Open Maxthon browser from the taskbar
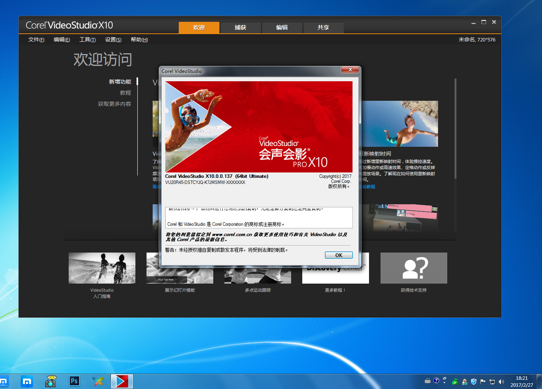The height and width of the screenshot is (389, 542). [27, 381]
